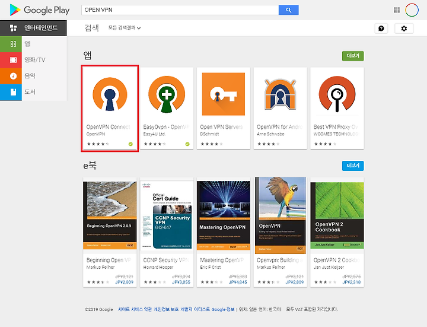
Task: Open the settings gear button
Action: [x=404, y=28]
